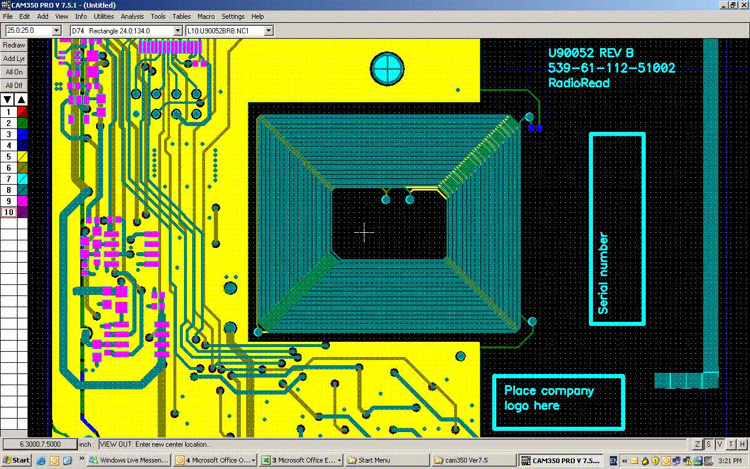This screenshot has width=750, height=469.
Task: Switch to the cam350 Ver7.5 folder window
Action: pos(473,460)
